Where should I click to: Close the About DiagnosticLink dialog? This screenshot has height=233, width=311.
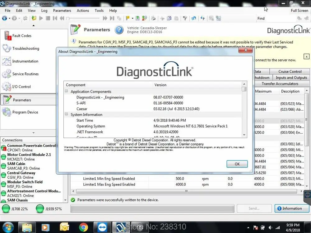246,50
